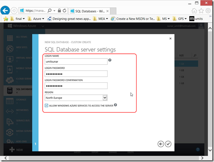Viewport: 214px width, 162px height.
Task: Click the horizontal scrollbar right arrow
Action: [202, 158]
